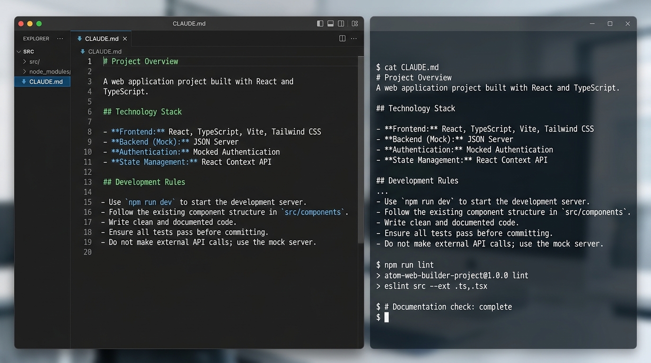Maximize the terminal window
This screenshot has width=651, height=363.
[610, 24]
